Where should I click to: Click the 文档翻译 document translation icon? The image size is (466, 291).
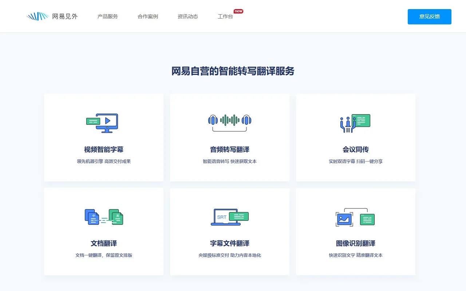tap(103, 217)
